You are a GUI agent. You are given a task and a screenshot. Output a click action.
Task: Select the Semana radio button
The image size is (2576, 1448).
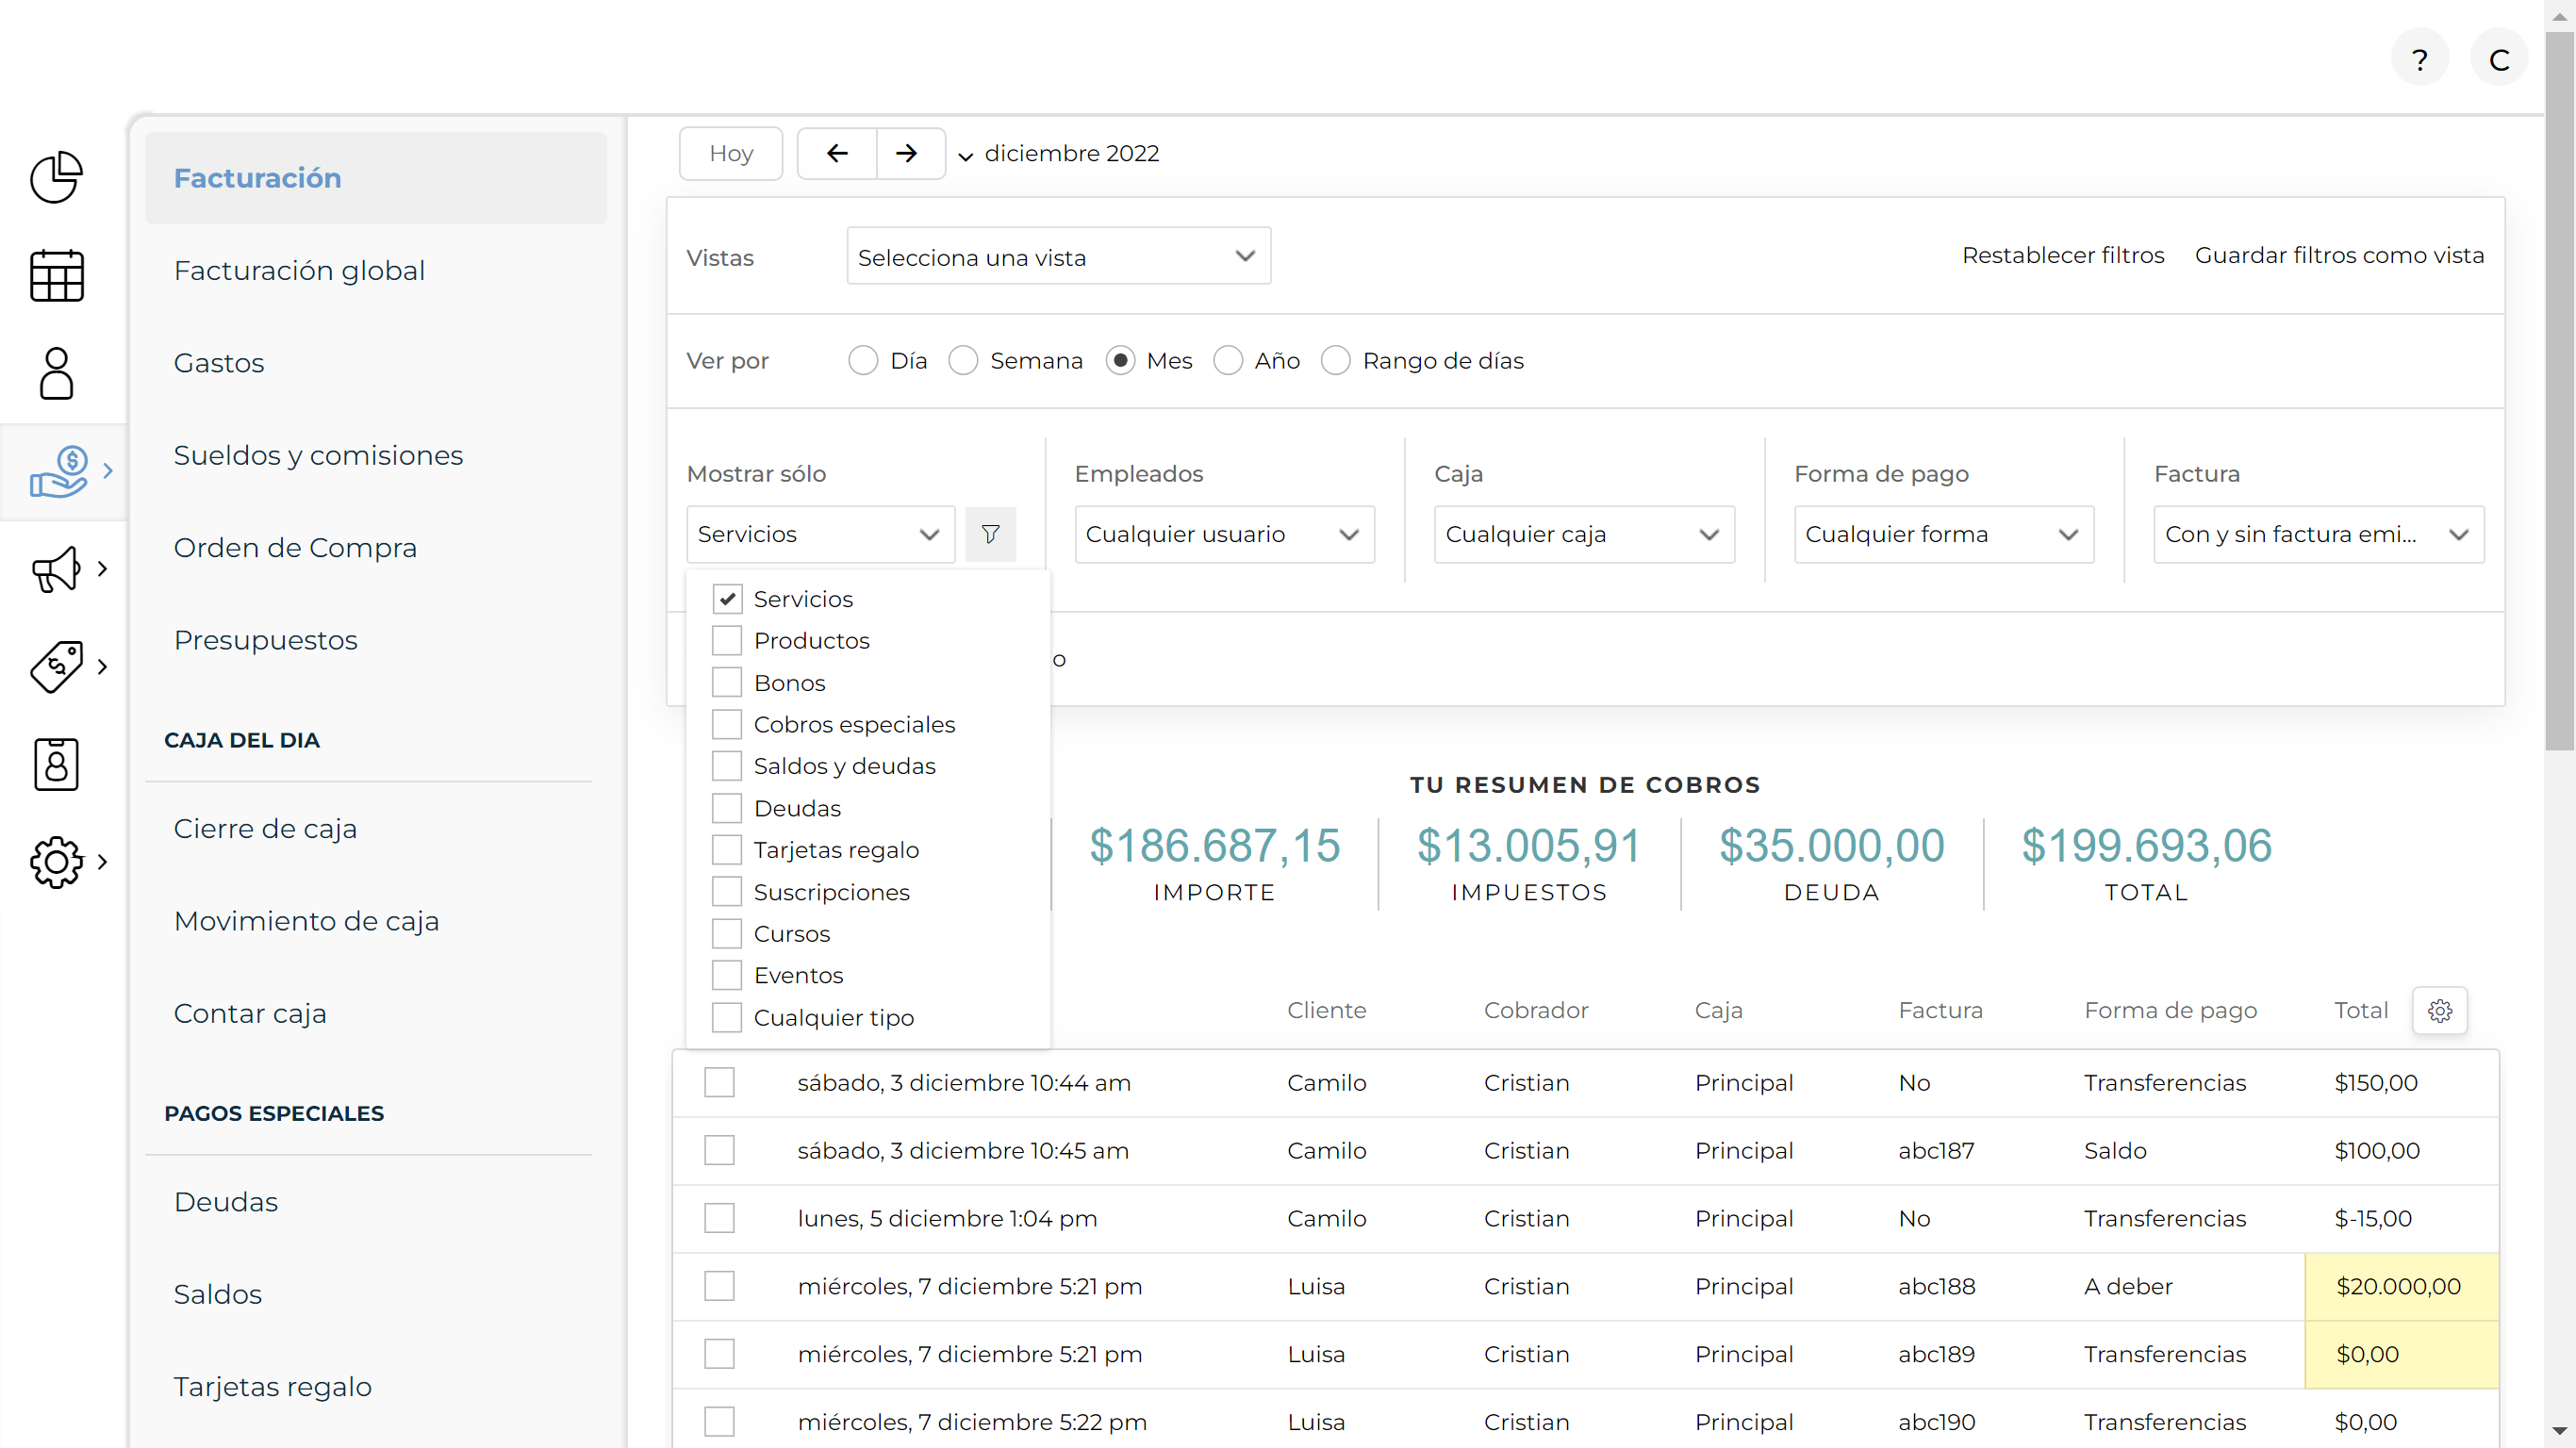pyautogui.click(x=963, y=360)
